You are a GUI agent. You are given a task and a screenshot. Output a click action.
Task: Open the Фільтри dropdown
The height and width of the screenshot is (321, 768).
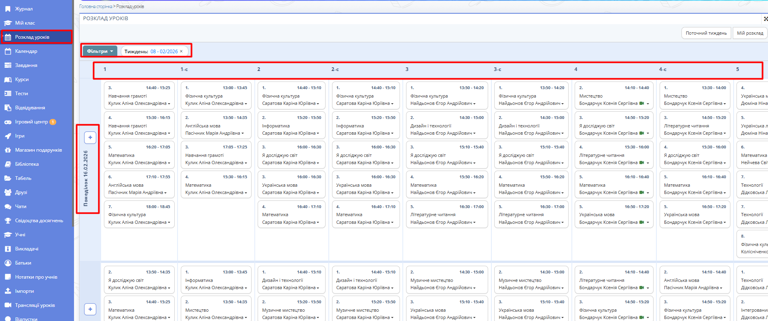pyautogui.click(x=100, y=51)
